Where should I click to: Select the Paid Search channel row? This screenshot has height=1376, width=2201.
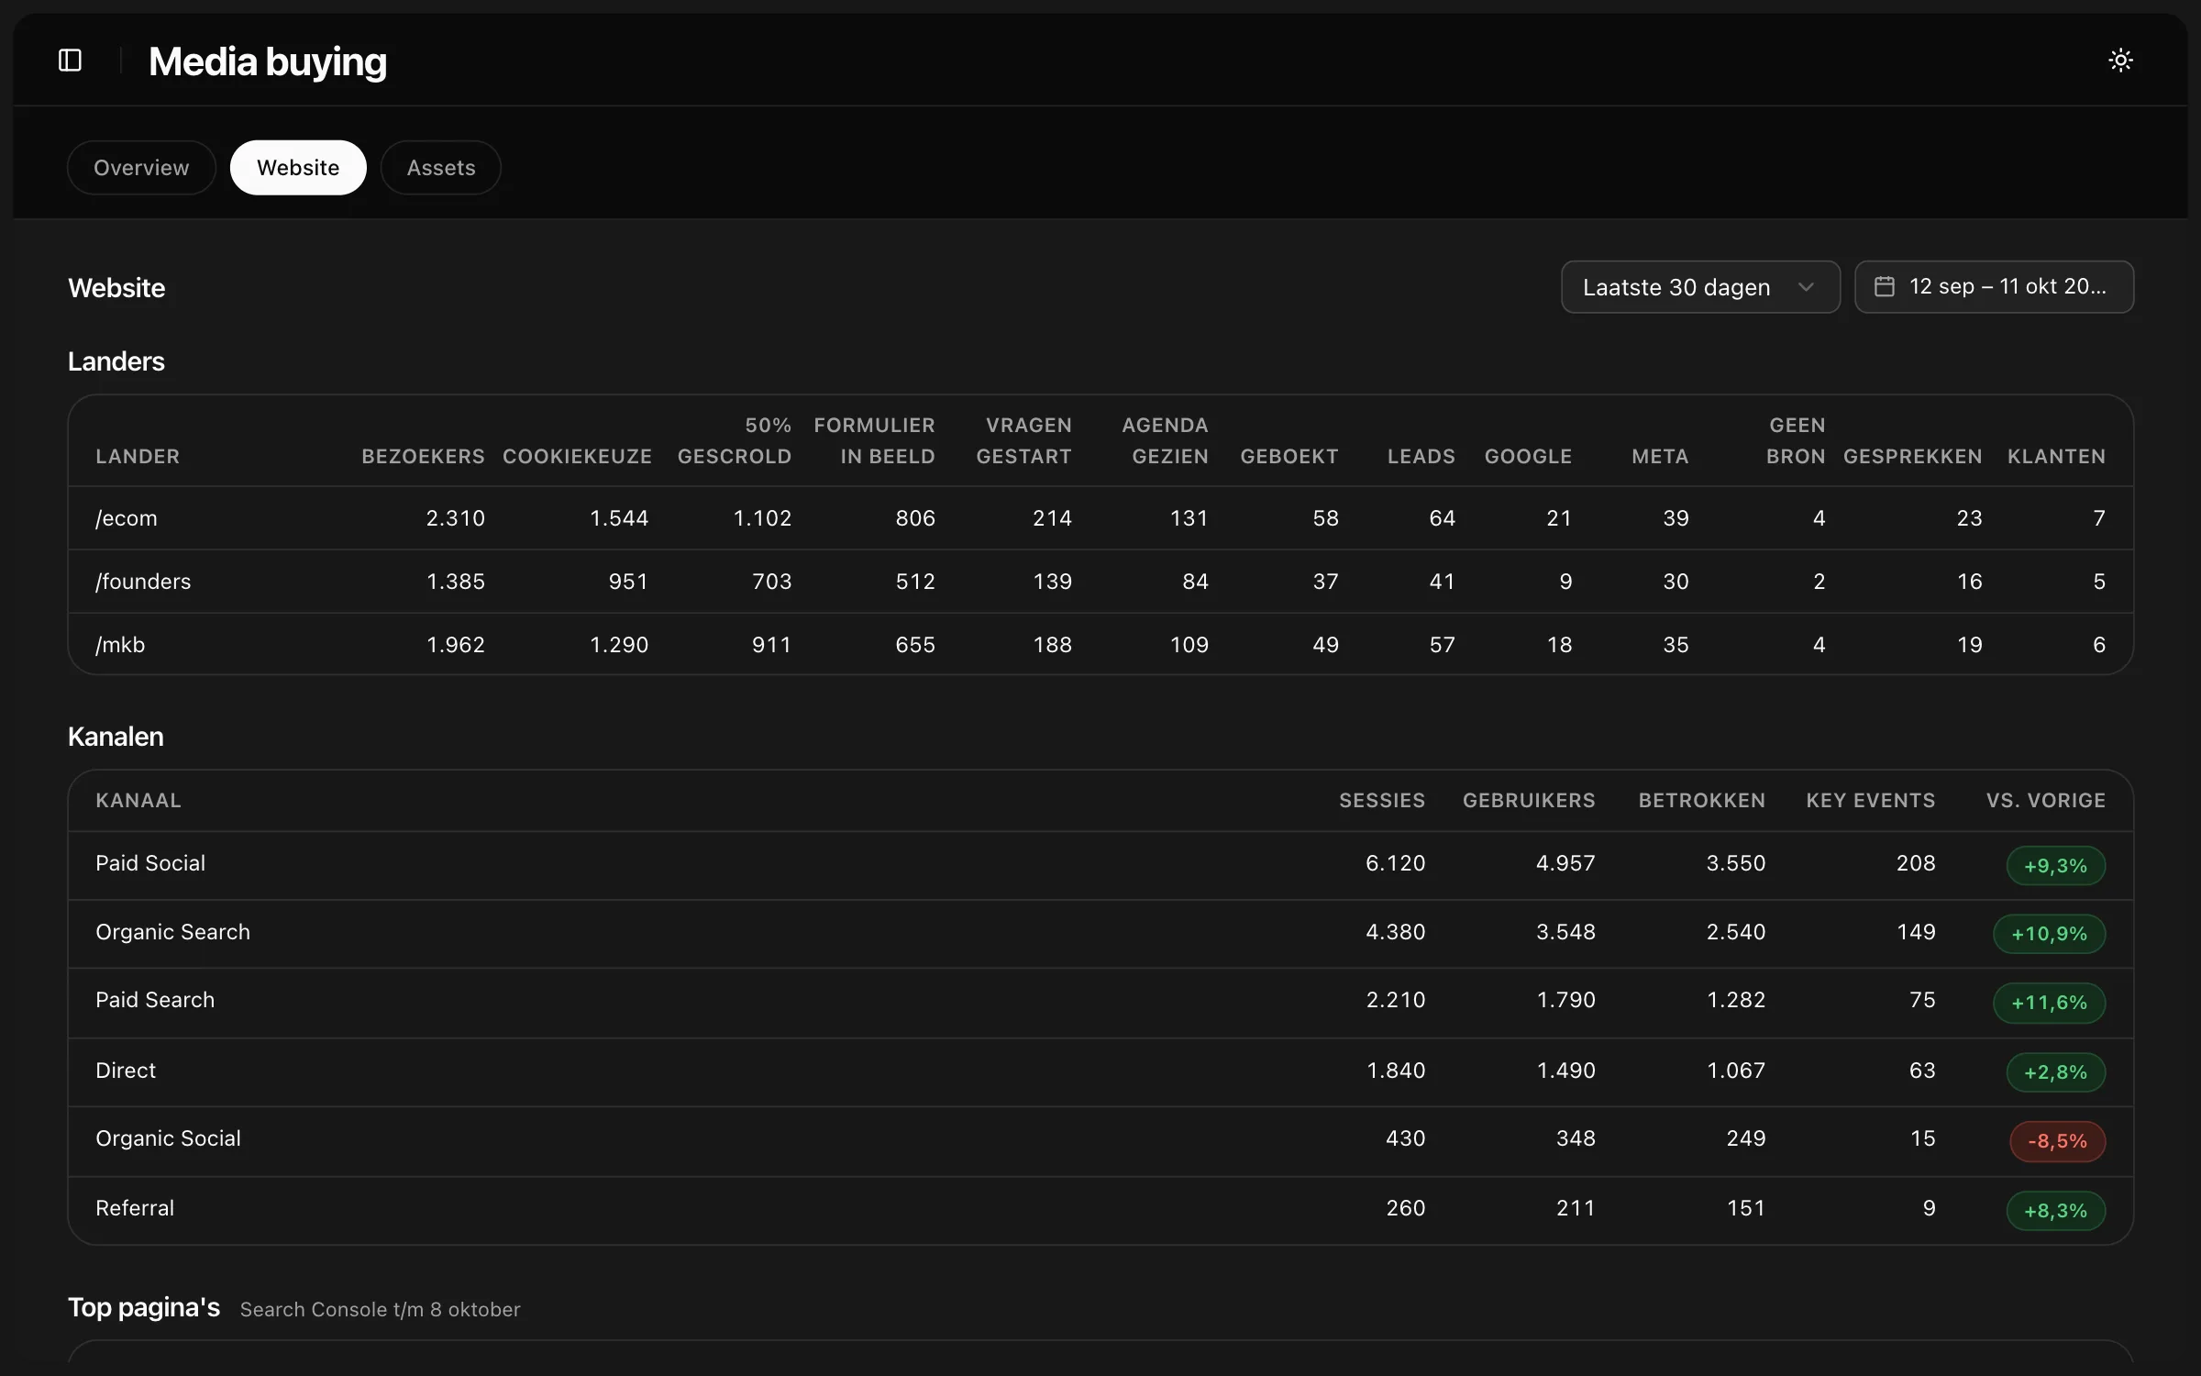1100,1003
